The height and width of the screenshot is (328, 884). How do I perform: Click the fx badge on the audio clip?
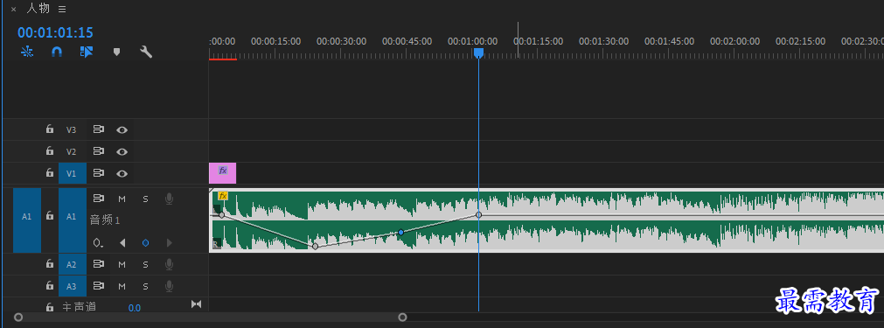pyautogui.click(x=223, y=196)
